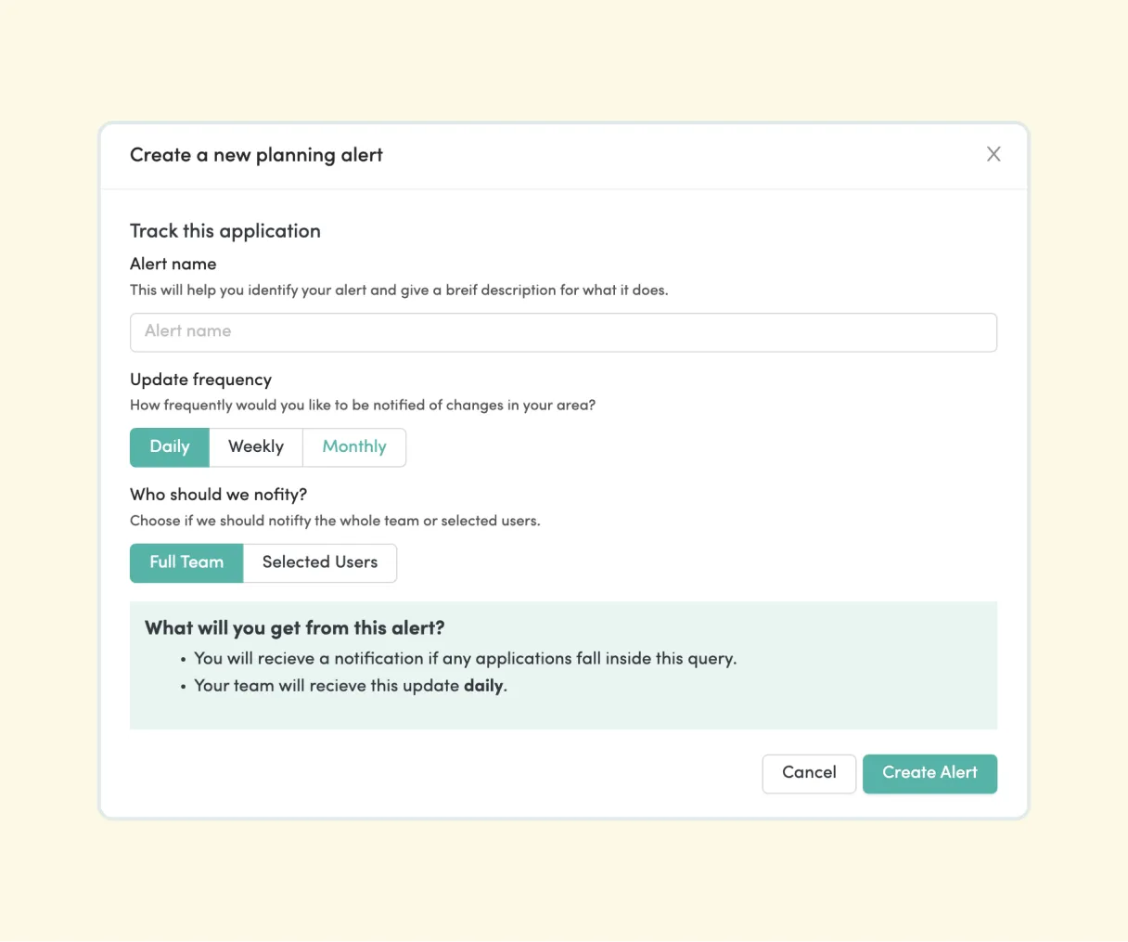Click into the Alert name input field
1128x942 pixels.
pyautogui.click(x=563, y=332)
